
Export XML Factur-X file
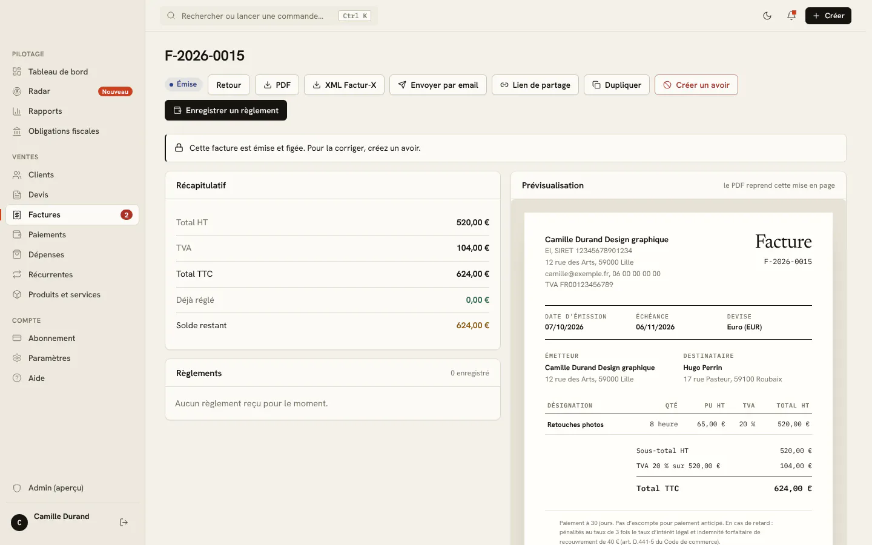[344, 85]
